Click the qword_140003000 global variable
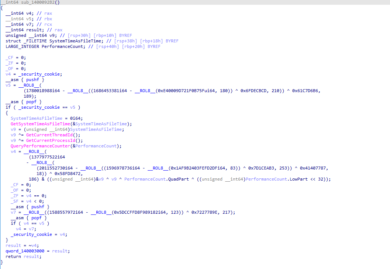Screen dimensions: 390x269 tap(25, 251)
